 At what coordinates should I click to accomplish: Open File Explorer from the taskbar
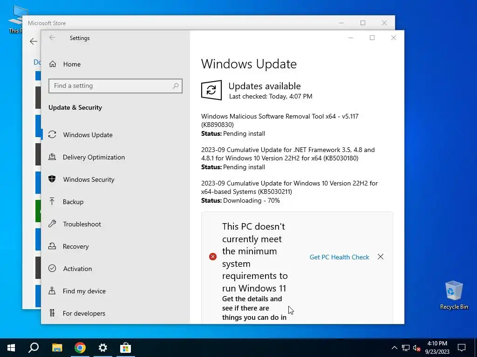pos(57,348)
